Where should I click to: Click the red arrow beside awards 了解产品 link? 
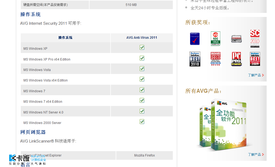263,75
